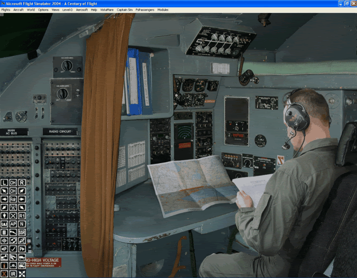Click the four-arrow expand icon
Viewport: 357px width, 278px height.
tap(22, 274)
